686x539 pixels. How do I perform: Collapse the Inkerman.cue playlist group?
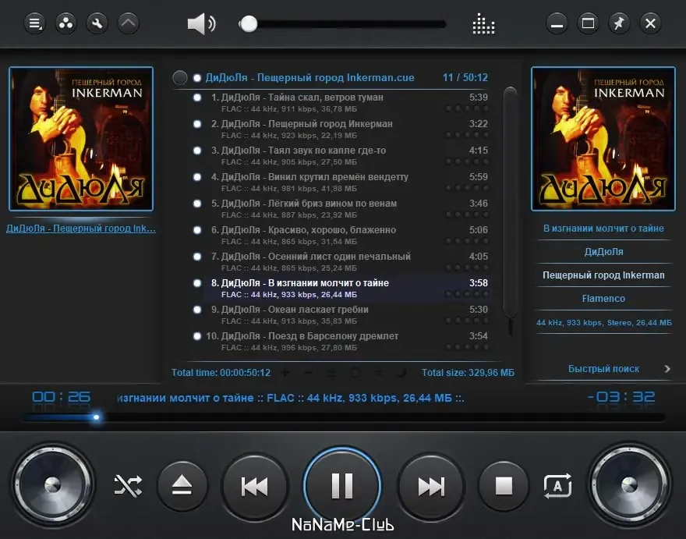pos(180,77)
